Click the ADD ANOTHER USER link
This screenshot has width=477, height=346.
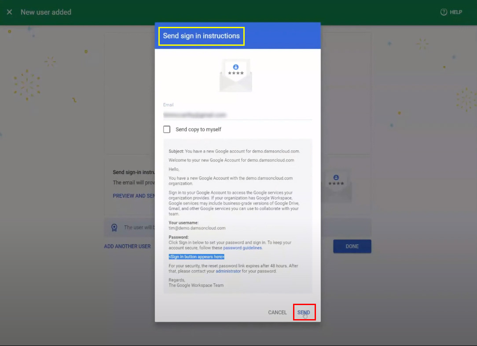click(x=127, y=247)
